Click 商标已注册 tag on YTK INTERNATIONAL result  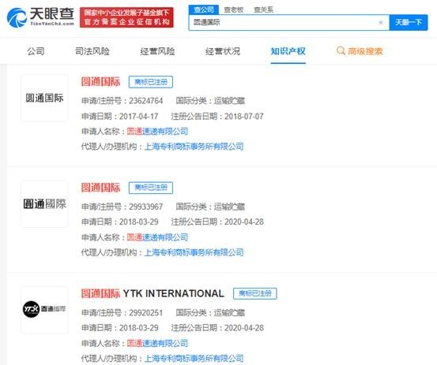coord(255,293)
